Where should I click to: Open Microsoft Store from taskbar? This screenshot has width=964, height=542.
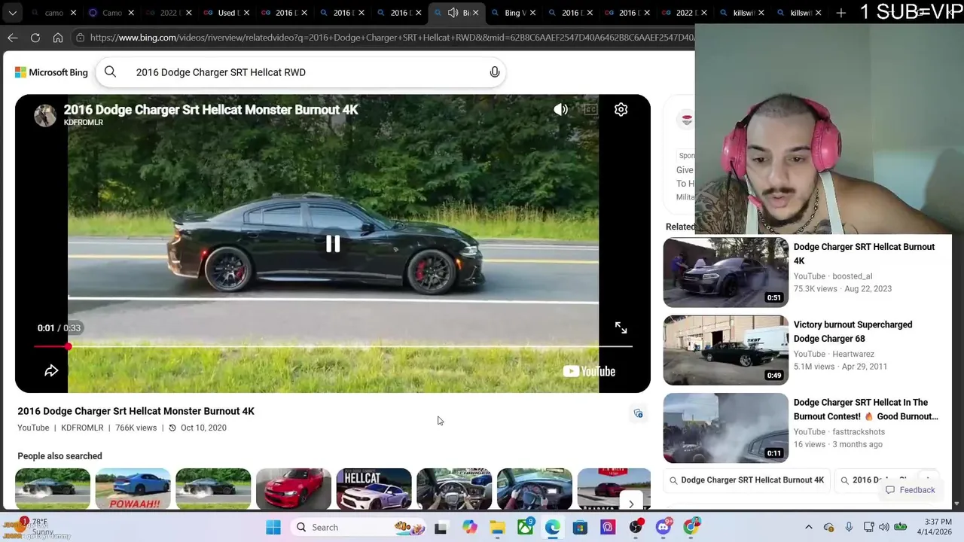[x=580, y=527]
